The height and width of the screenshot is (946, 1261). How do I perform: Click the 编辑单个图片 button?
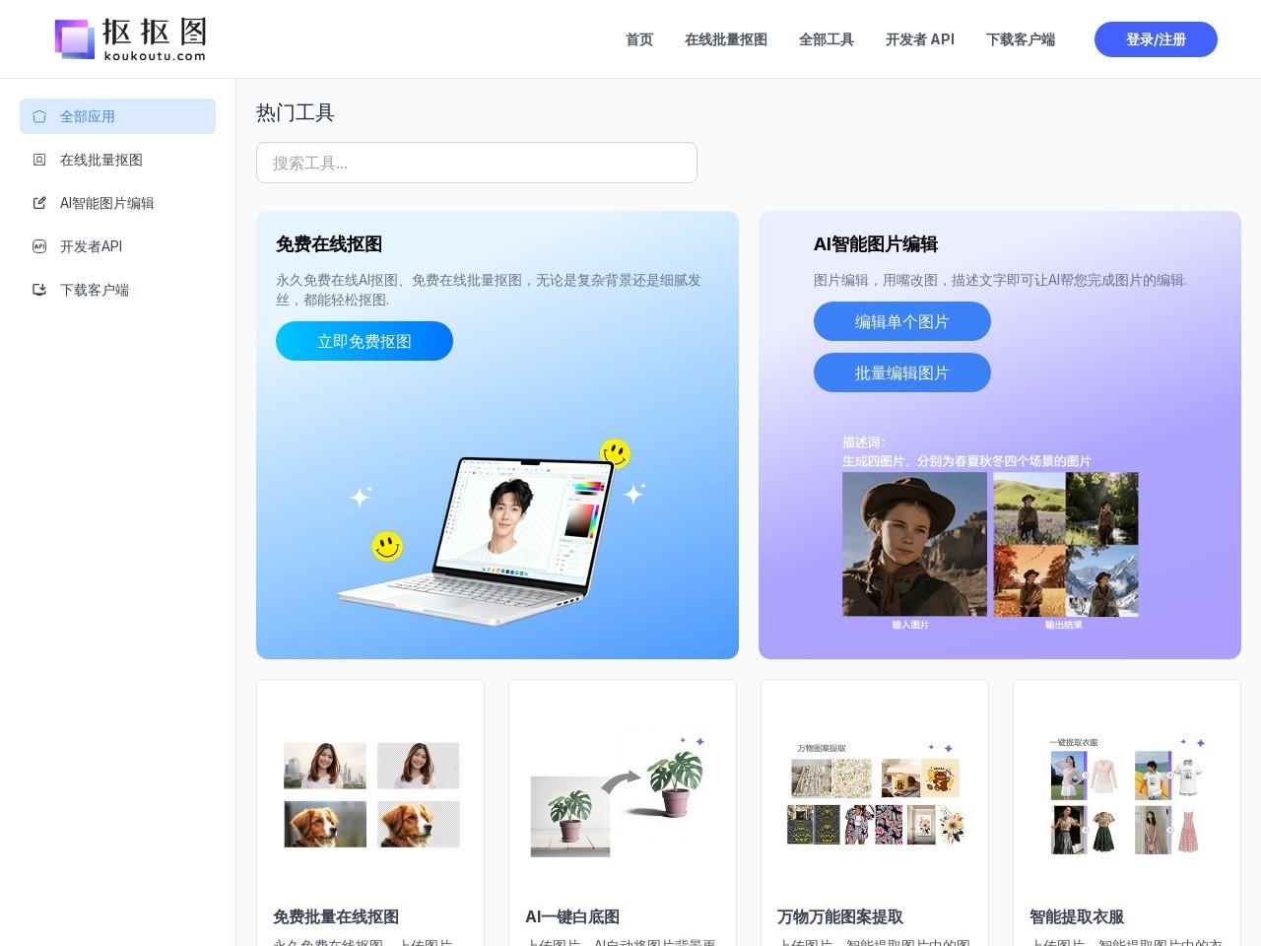click(x=901, y=321)
